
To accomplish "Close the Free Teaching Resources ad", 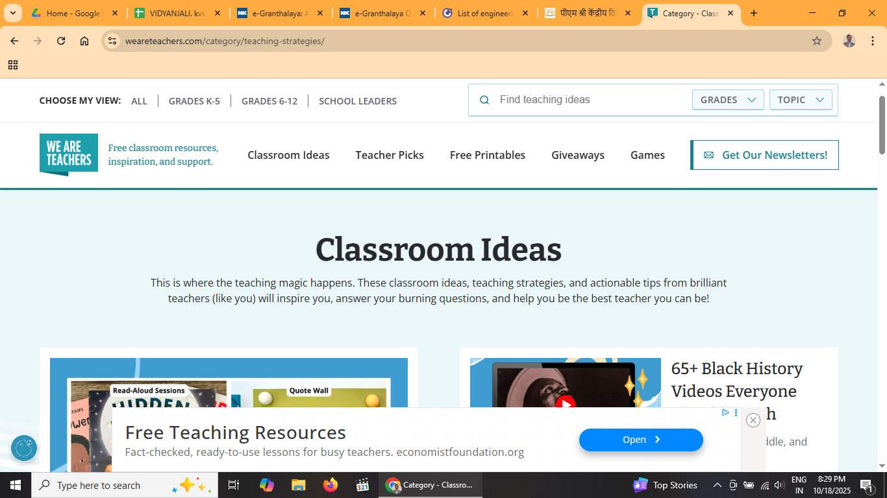I will coord(753,420).
